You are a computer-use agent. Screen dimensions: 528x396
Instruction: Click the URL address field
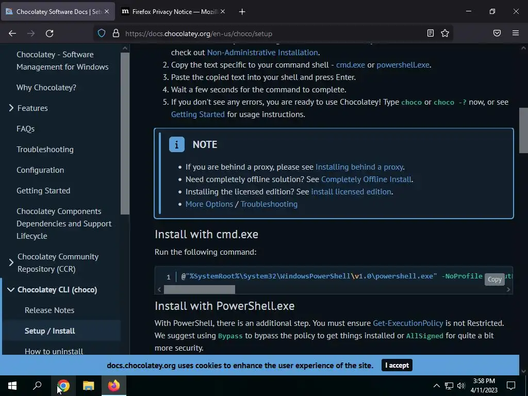pos(273,34)
